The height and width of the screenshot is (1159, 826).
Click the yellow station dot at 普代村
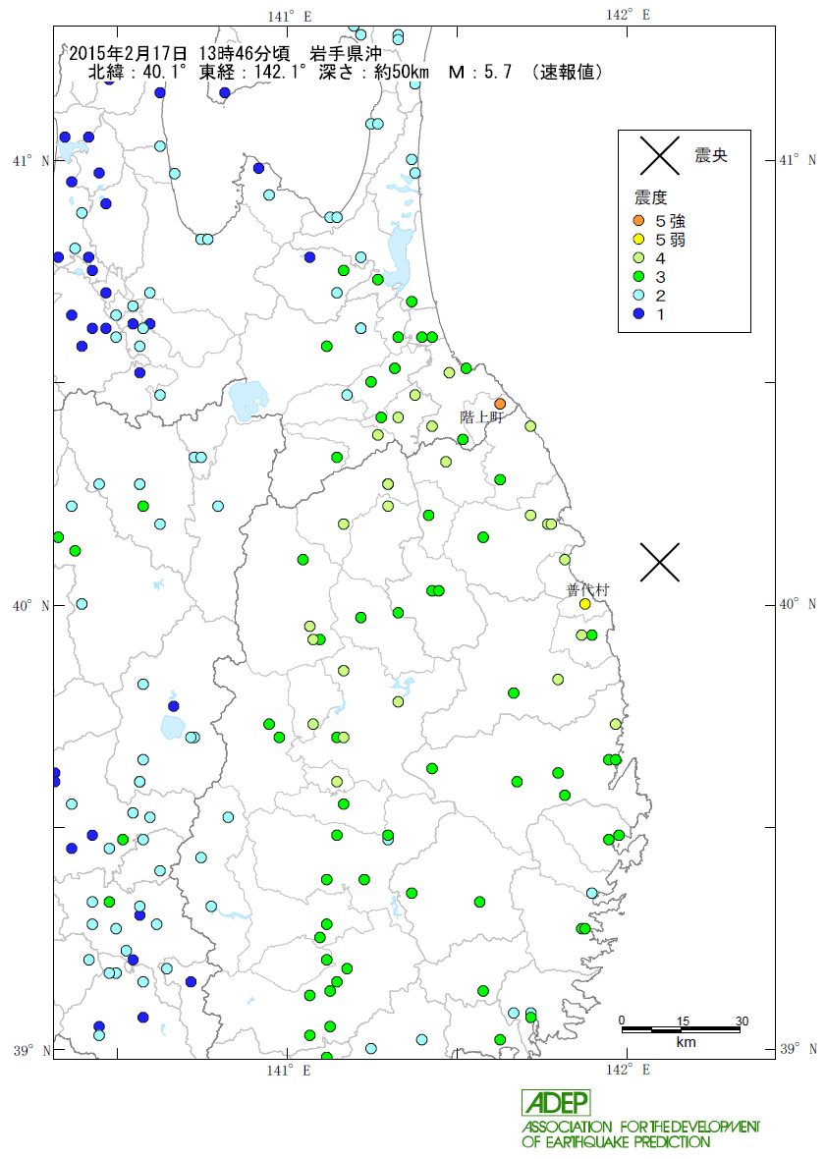tap(585, 604)
